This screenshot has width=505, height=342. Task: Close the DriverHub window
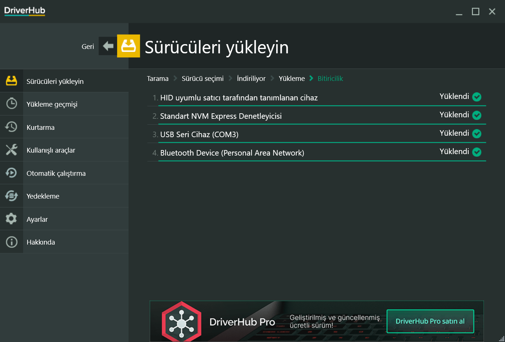point(492,12)
